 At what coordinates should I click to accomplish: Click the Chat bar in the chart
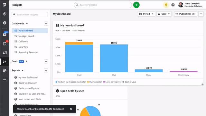pyautogui.click(x=114, y=58)
